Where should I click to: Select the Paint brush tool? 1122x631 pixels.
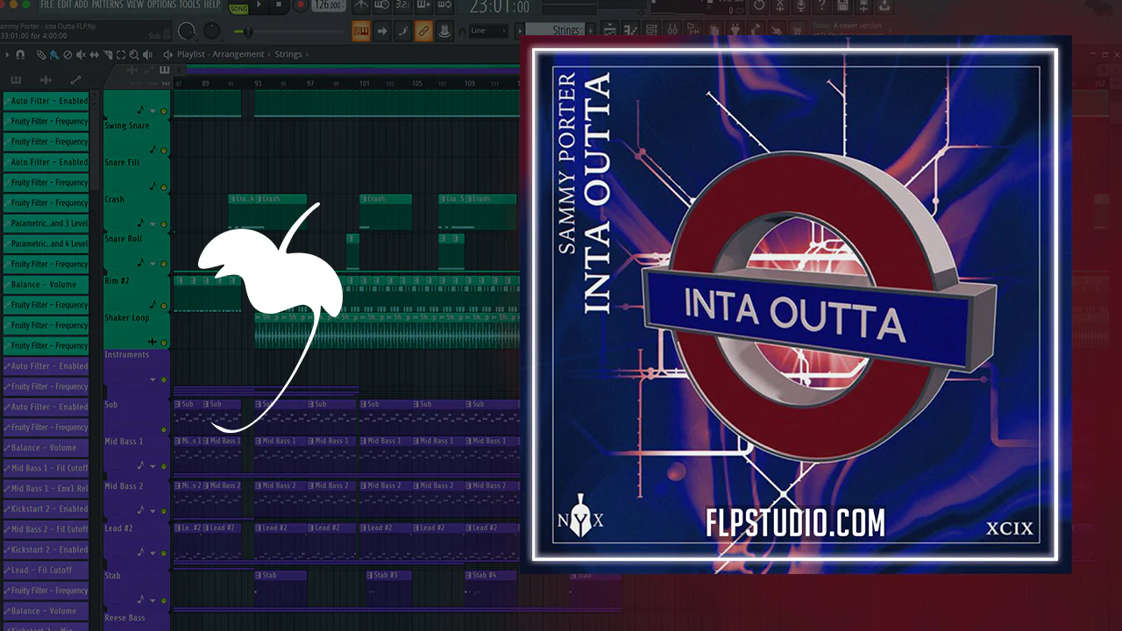click(54, 54)
